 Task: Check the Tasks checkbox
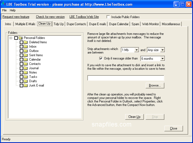point(21,77)
